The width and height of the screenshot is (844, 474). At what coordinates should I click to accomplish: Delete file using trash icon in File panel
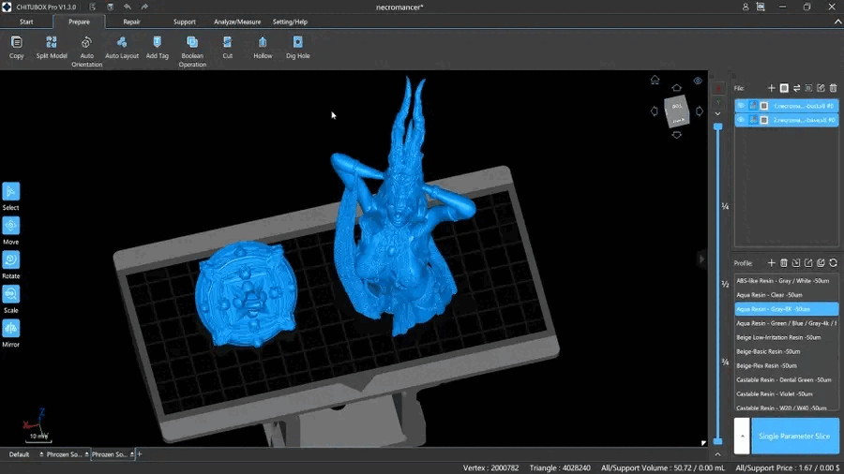click(833, 88)
